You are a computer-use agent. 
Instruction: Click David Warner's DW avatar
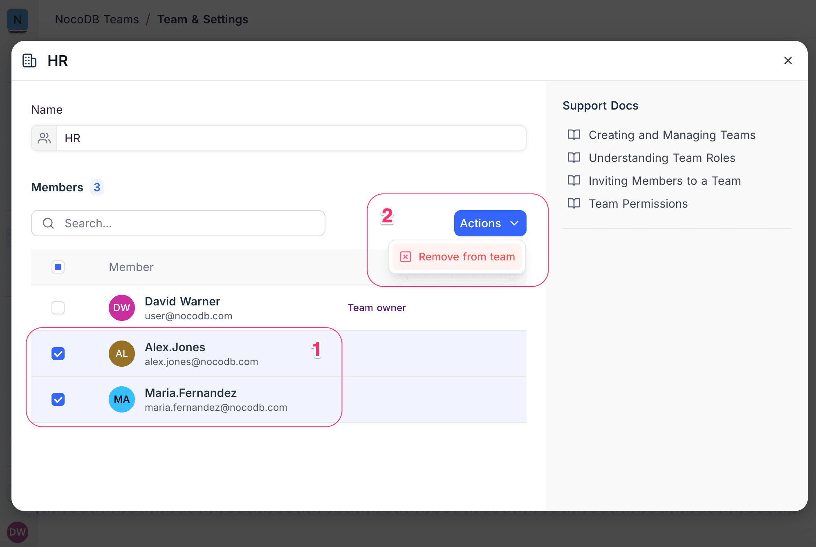(x=121, y=308)
